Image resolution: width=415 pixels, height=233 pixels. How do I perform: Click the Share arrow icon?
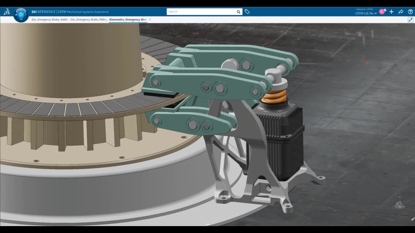click(x=401, y=12)
